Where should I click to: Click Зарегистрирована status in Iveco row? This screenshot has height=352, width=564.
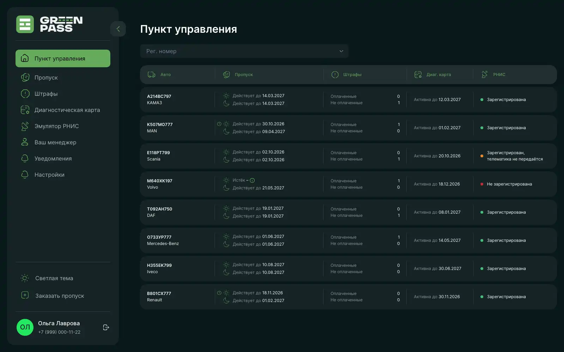pyautogui.click(x=506, y=269)
